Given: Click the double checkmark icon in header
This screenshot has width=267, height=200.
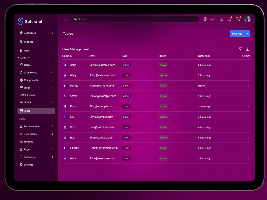Looking at the screenshot, I should tap(213, 19).
